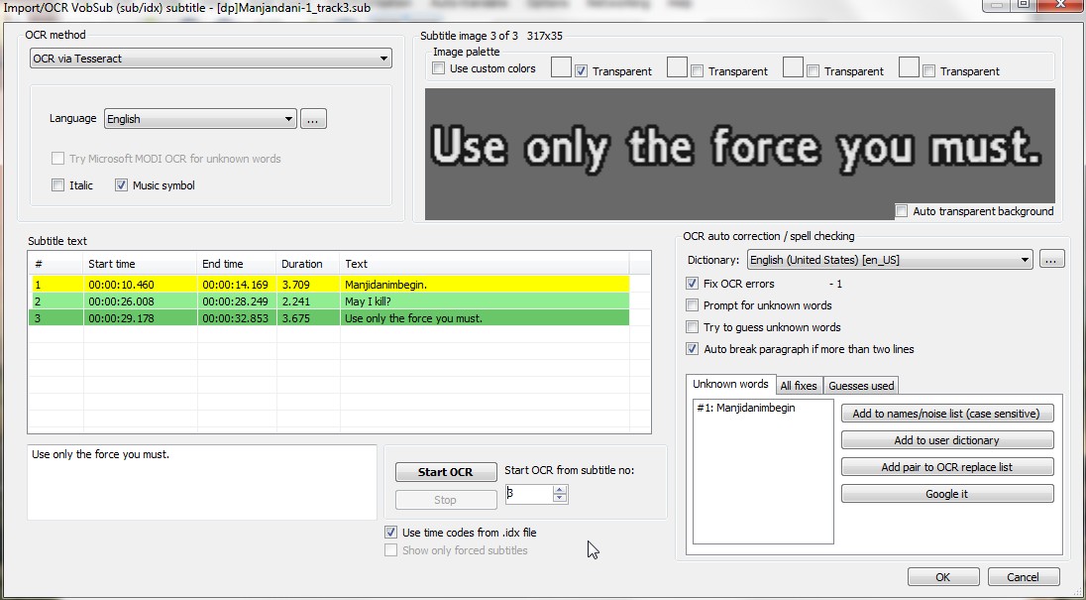Uncheck the Music symbol checkbox
The height and width of the screenshot is (600, 1086).
pos(121,185)
